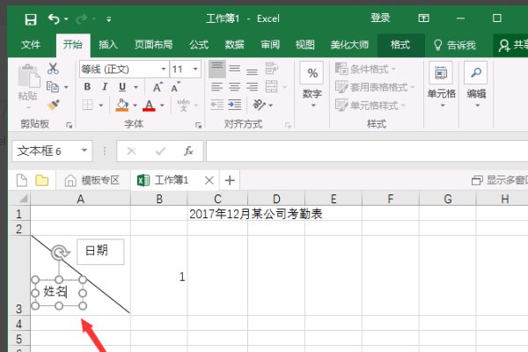Toggle Middle Align button
528x352 pixels.
point(235,69)
